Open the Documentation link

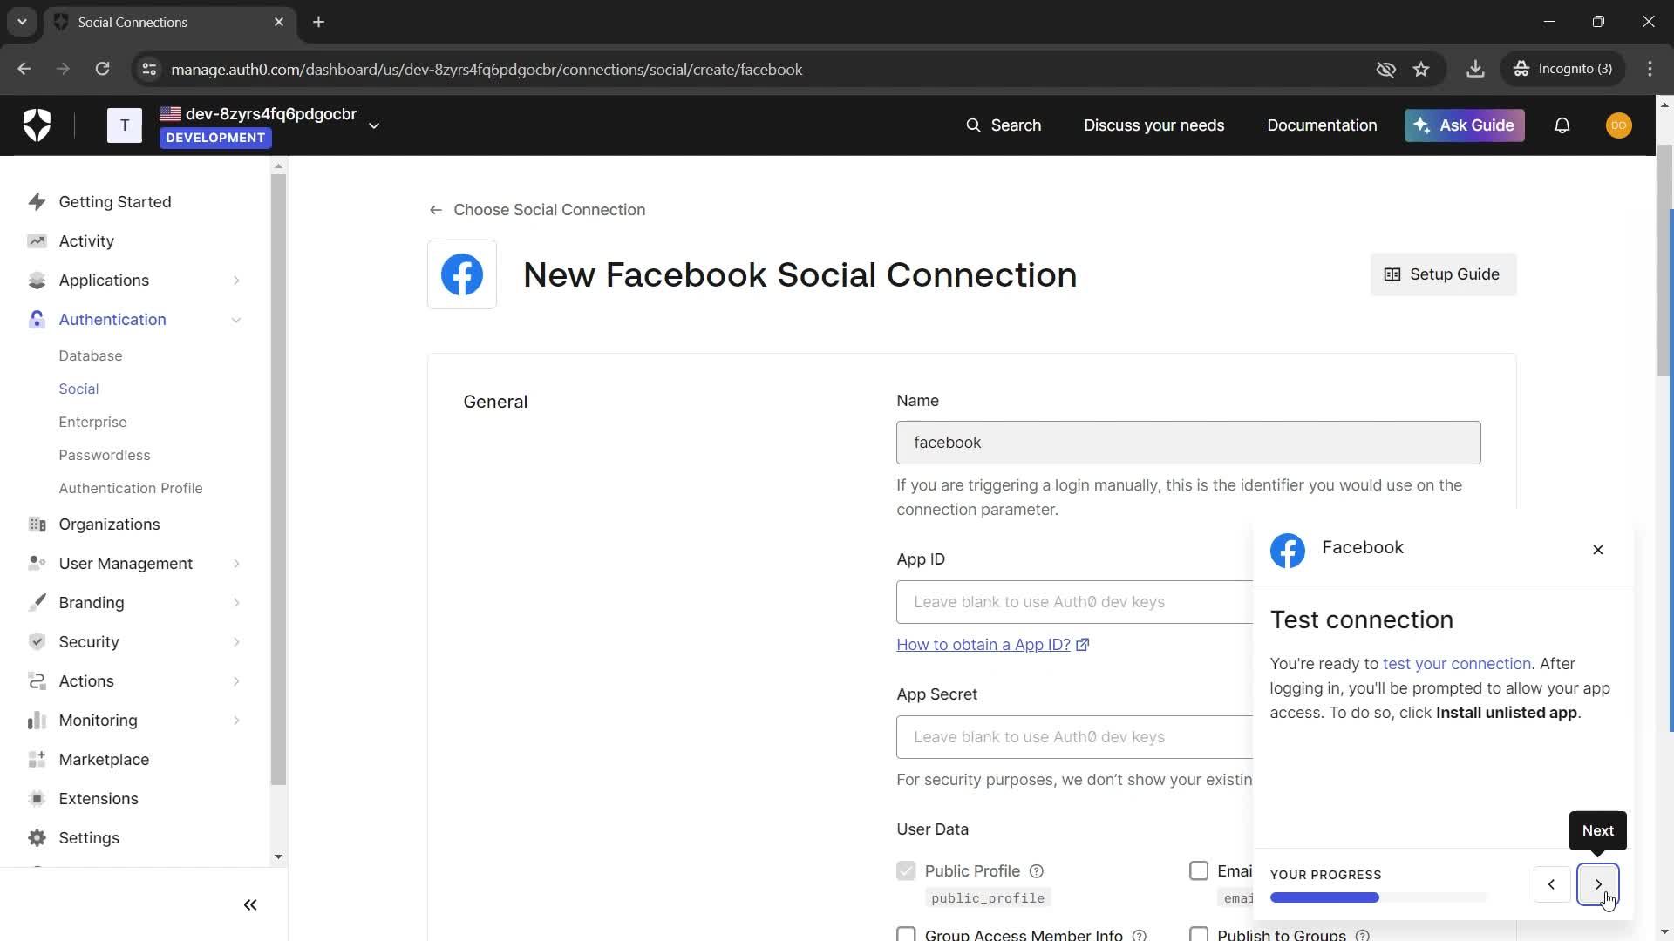[1322, 125]
